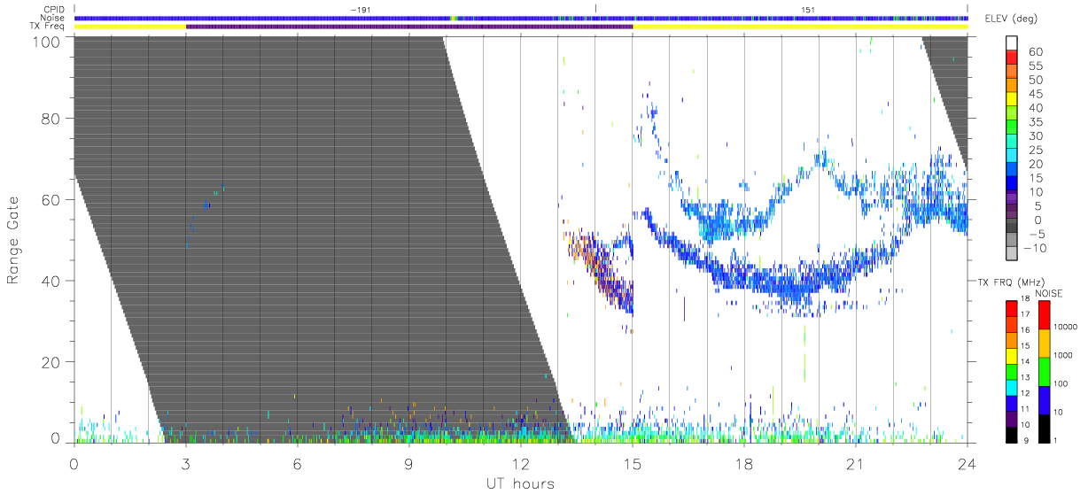Click x-axis tick label 6
The width and height of the screenshot is (1088, 502).
click(x=298, y=465)
